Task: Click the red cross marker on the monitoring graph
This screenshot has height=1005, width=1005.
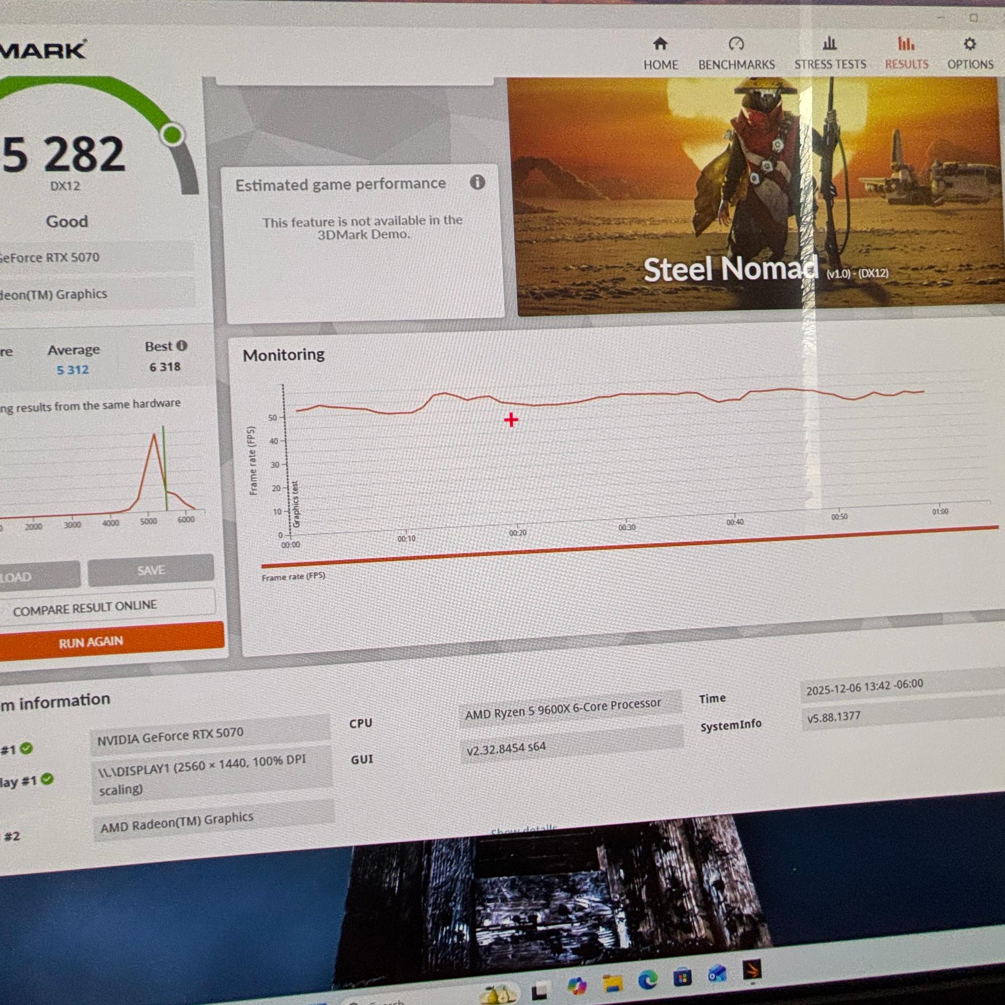Action: (511, 420)
